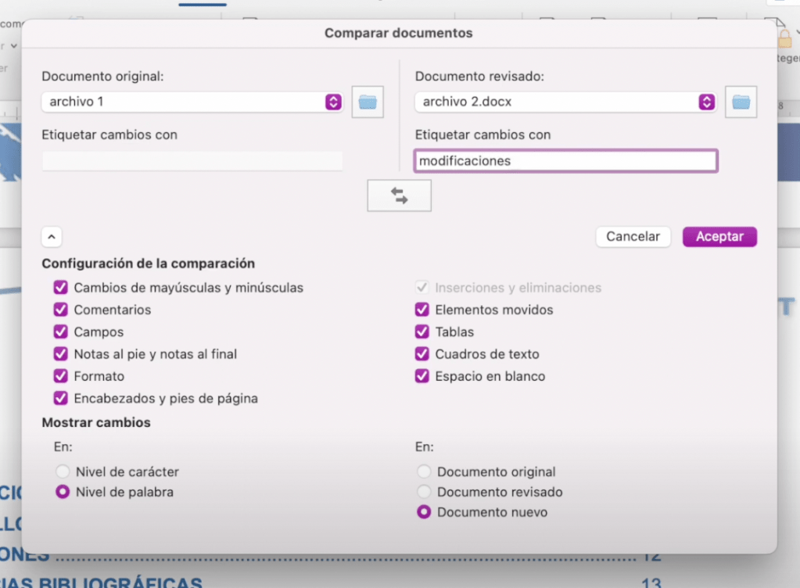Viewport: 800px width, 588px height.
Task: Select Documento revisado radio option
Action: pyautogui.click(x=424, y=492)
